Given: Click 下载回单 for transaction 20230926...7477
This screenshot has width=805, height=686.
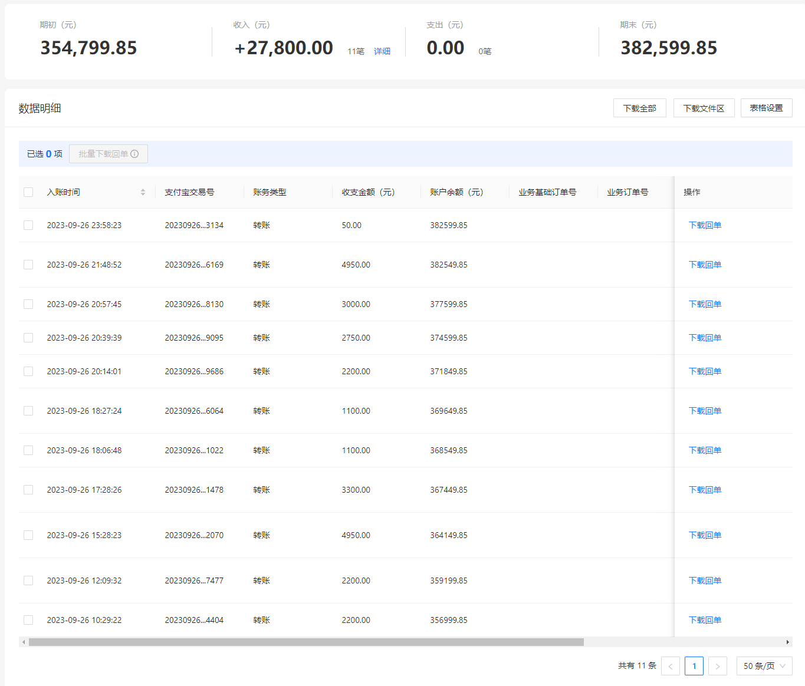Looking at the screenshot, I should (x=705, y=581).
